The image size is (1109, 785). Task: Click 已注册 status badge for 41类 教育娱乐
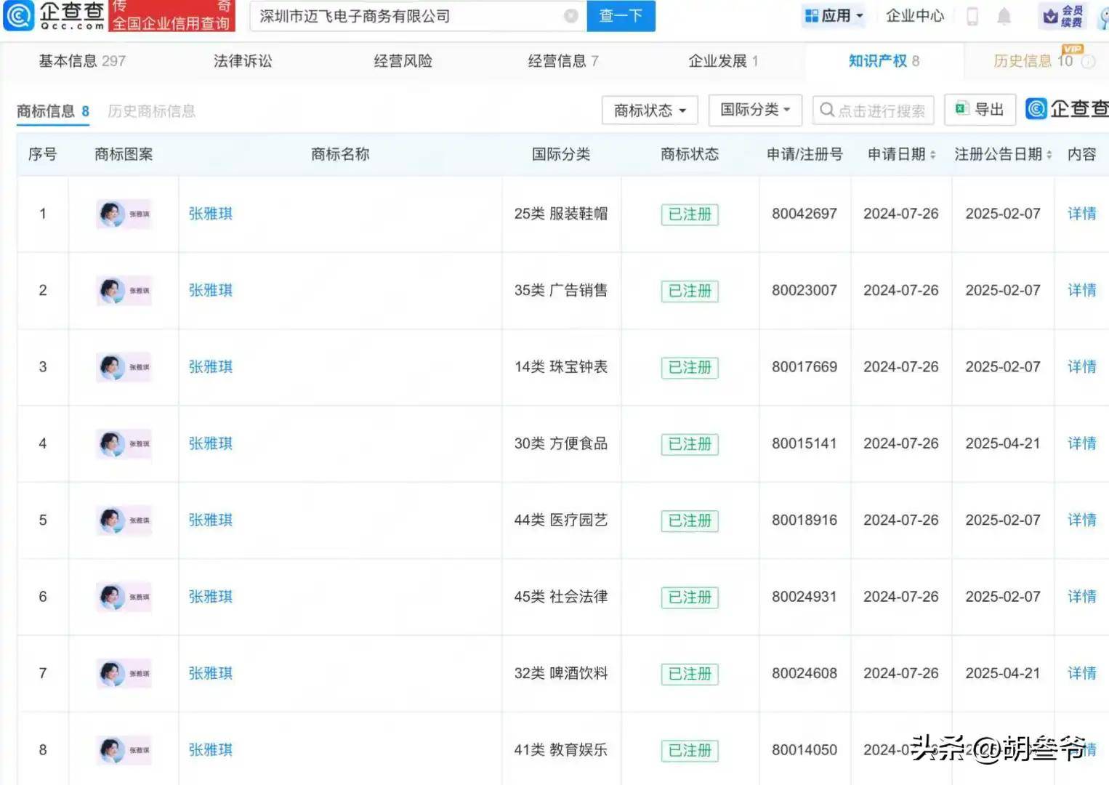(x=690, y=751)
